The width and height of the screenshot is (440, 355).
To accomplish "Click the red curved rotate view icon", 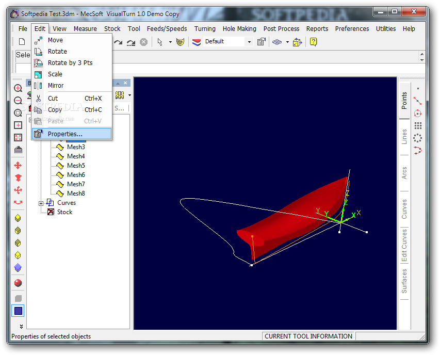I will pos(18,202).
